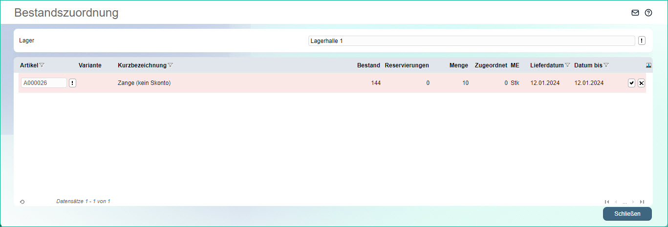Open lookup button next to Lagerhalle 1 field
This screenshot has width=668, height=227.
[642, 41]
